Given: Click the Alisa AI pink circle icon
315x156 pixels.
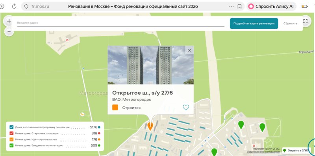Looking at the screenshot, I should pos(251,6).
